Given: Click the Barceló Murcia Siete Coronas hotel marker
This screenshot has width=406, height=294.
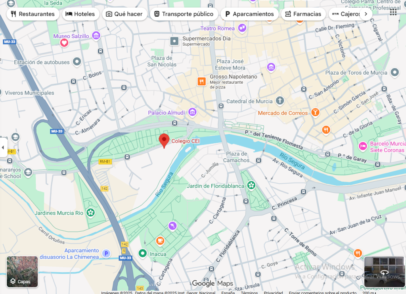Looking at the screenshot, I should [x=363, y=146].
